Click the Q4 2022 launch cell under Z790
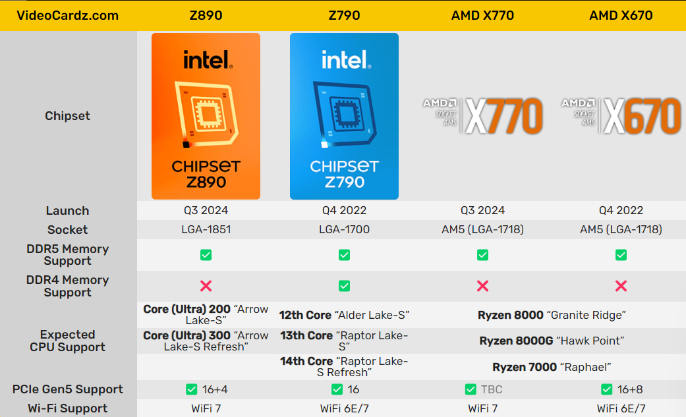 tap(344, 210)
